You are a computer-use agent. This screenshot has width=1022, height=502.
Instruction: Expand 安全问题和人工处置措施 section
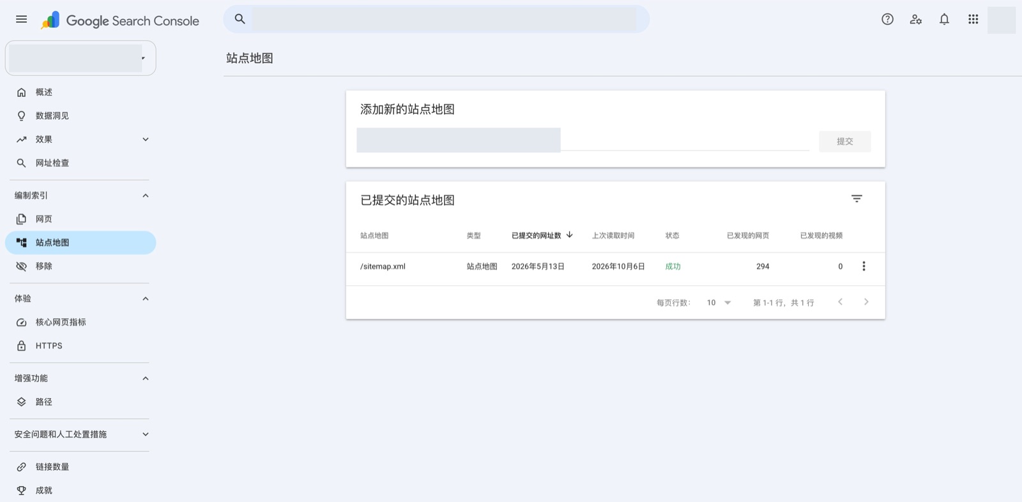pos(146,434)
